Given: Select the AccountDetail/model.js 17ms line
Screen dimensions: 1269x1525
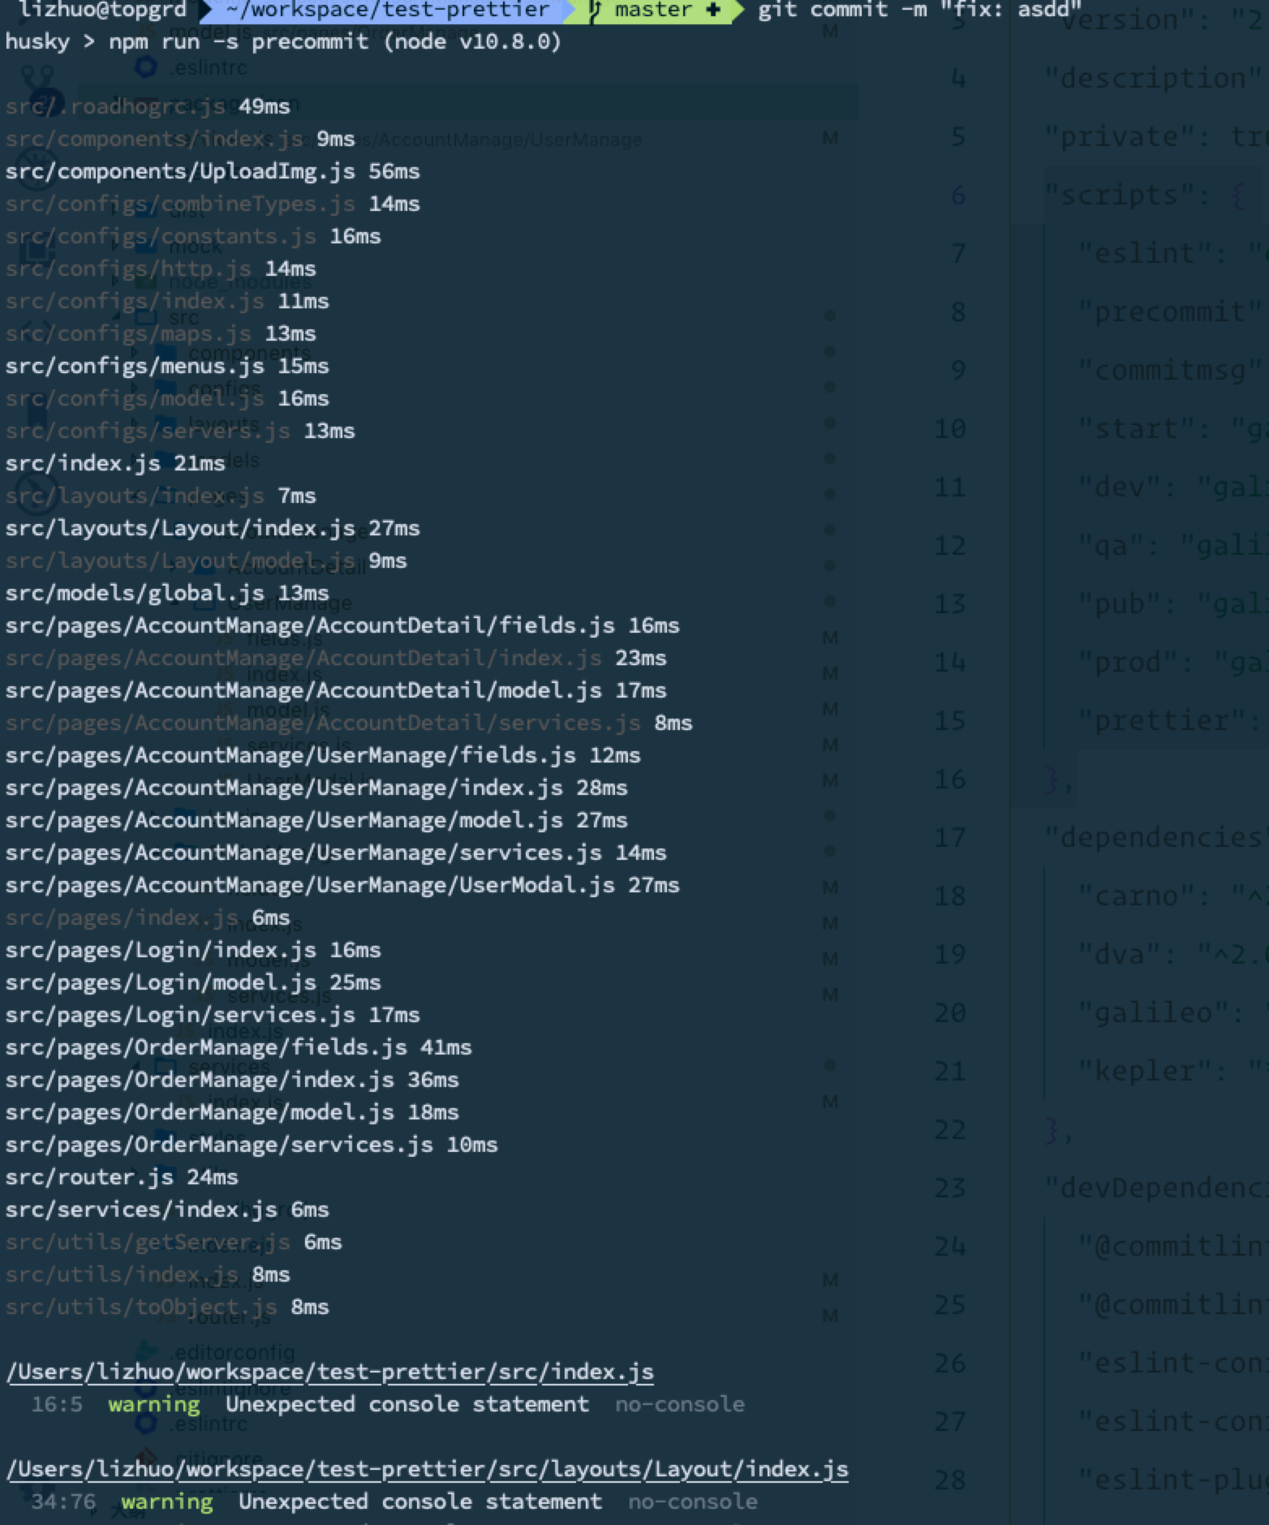Looking at the screenshot, I should click(x=336, y=690).
